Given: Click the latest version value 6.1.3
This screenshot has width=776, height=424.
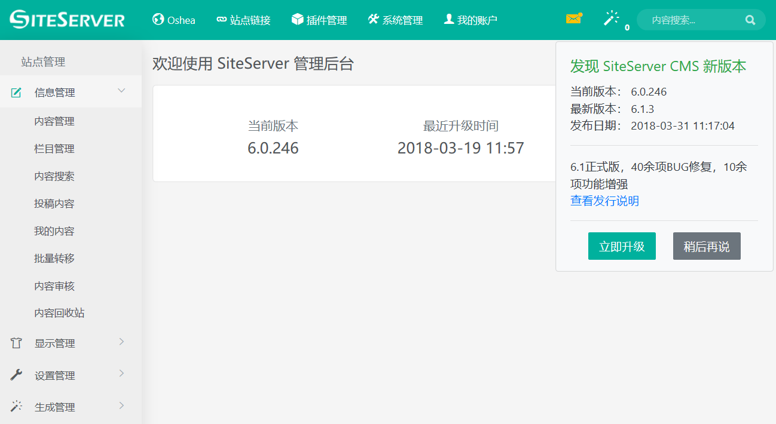Looking at the screenshot, I should point(643,109).
